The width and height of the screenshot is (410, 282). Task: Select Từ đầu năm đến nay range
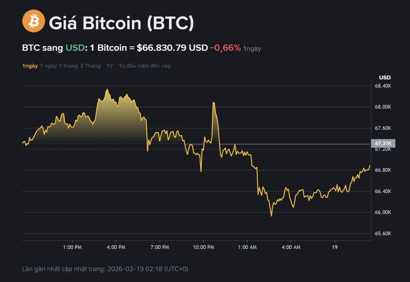tap(145, 66)
